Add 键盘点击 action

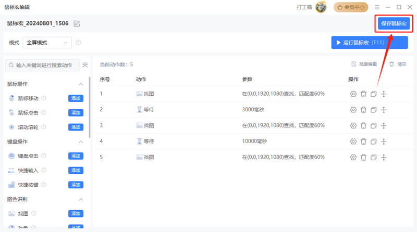click(x=76, y=156)
